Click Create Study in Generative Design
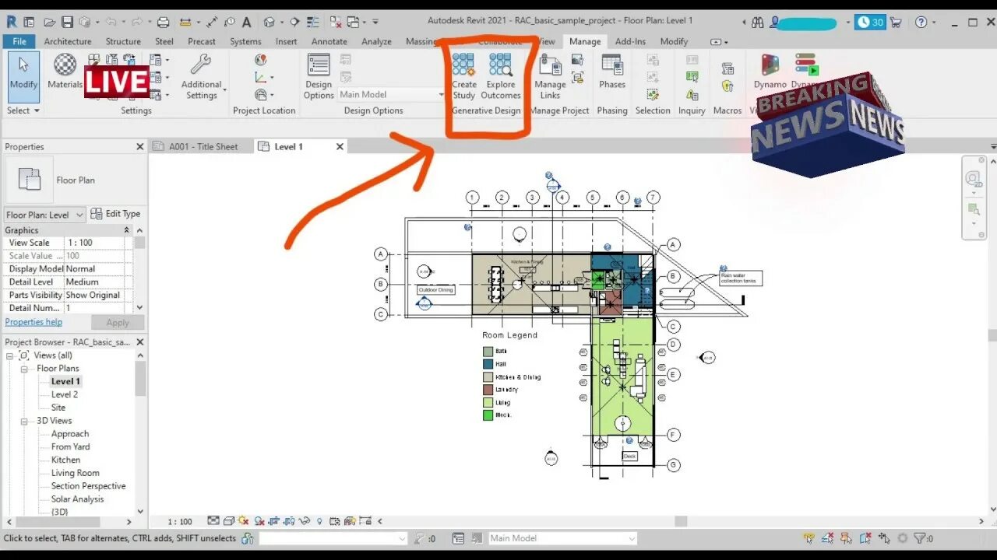997x560 pixels. click(x=463, y=77)
